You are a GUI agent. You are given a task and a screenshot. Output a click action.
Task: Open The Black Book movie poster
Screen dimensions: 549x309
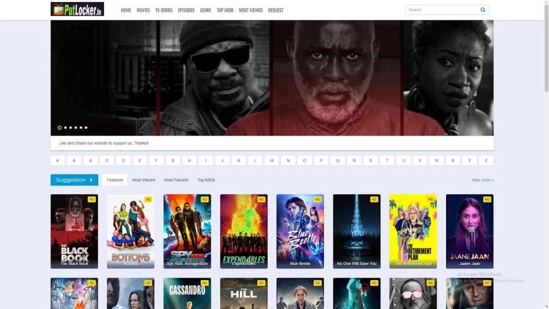pos(74,231)
